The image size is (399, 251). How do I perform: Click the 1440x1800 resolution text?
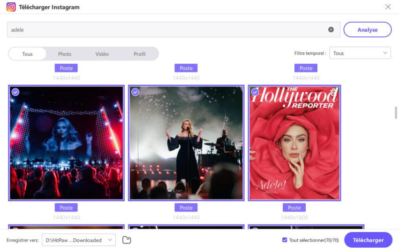click(x=294, y=217)
